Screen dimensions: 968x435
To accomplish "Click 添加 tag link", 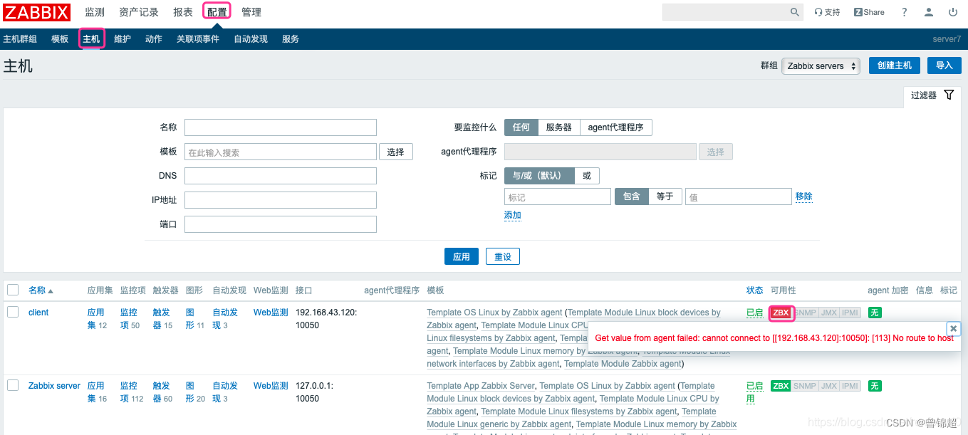I will point(513,215).
